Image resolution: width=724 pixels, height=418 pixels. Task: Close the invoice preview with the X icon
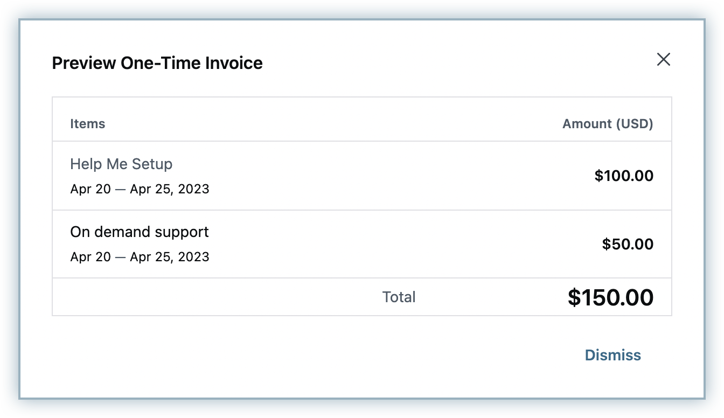[x=663, y=59]
